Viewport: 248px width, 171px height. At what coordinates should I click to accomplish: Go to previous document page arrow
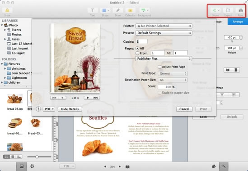(105, 166)
